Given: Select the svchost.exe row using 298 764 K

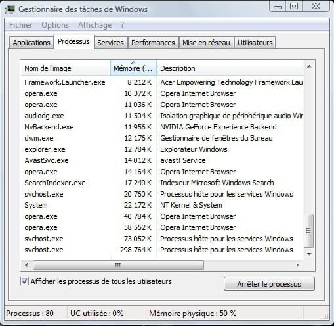Looking at the screenshot, I should point(162,250).
